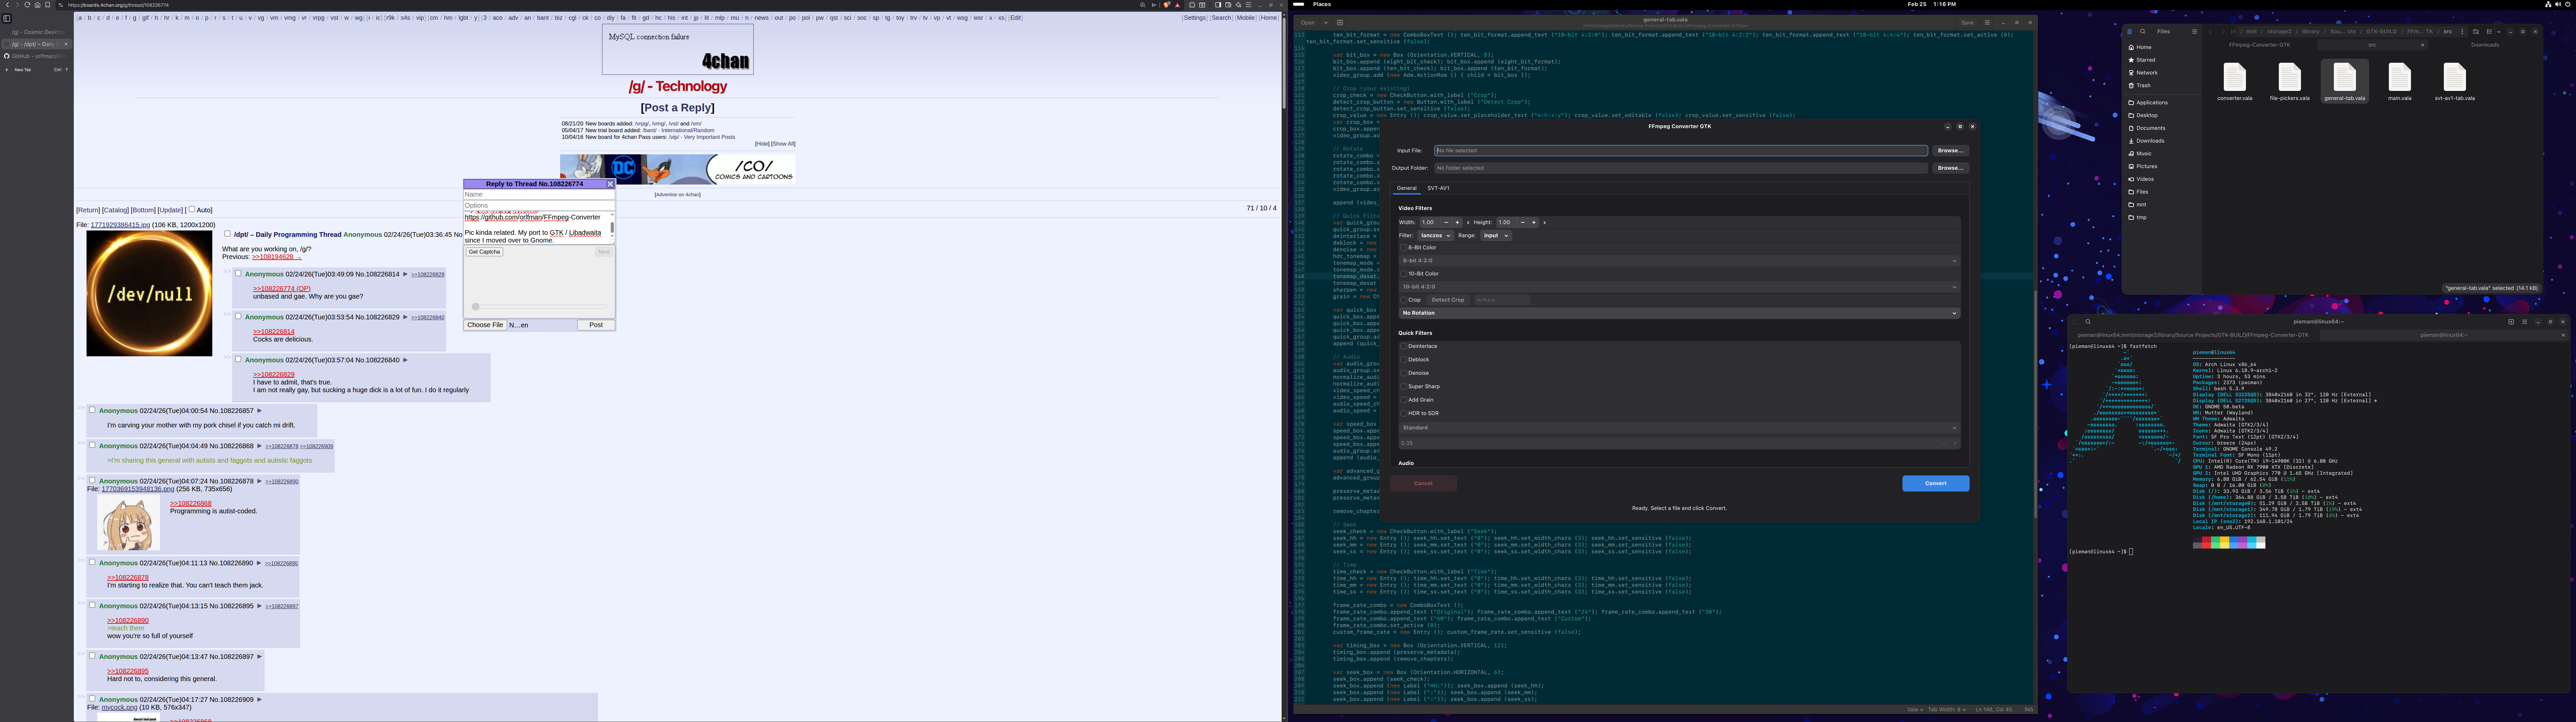2576x722 pixels.
Task: Go to Starred in the Files sidebar
Action: point(2146,60)
